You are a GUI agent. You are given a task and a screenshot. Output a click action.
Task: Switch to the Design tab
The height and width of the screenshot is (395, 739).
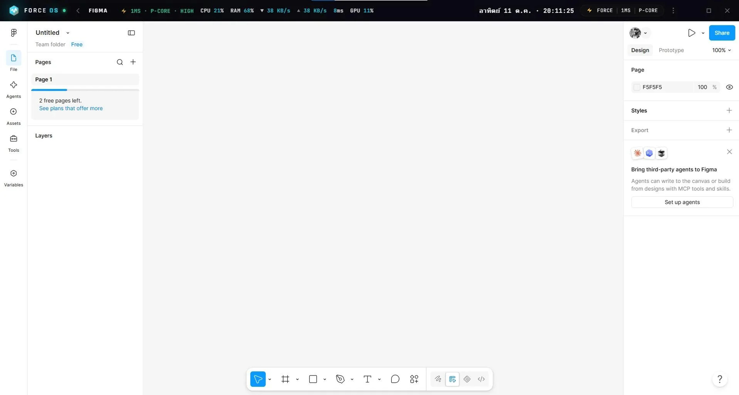[x=640, y=50]
